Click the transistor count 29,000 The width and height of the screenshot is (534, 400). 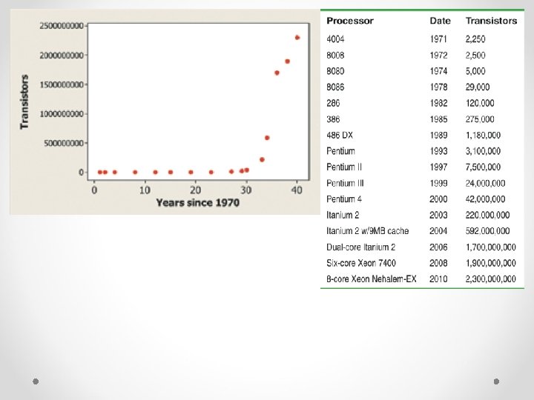pos(478,87)
